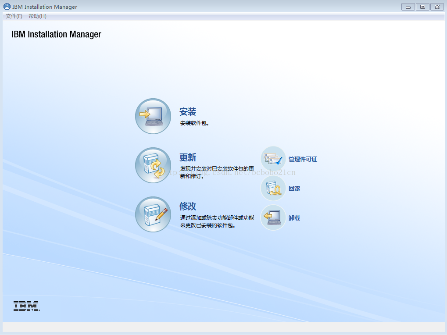Click the description starting with 通过添加或除去功能部件
This screenshot has height=335, width=447.
pos(217,221)
